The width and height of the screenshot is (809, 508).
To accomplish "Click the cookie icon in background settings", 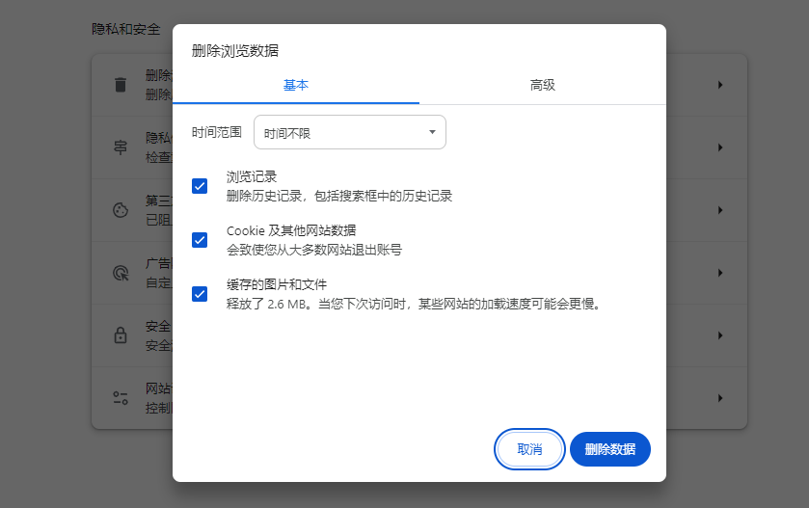I will click(121, 210).
